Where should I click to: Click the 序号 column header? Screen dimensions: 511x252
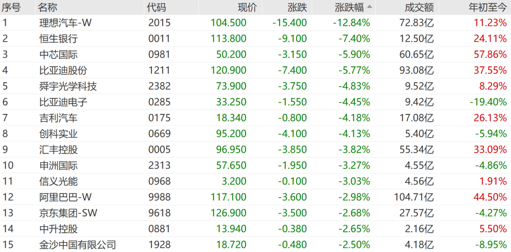click(x=11, y=8)
